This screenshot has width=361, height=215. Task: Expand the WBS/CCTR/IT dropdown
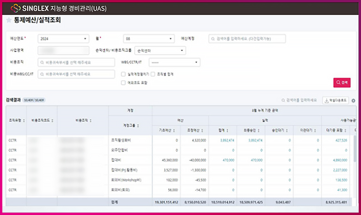[174, 62]
